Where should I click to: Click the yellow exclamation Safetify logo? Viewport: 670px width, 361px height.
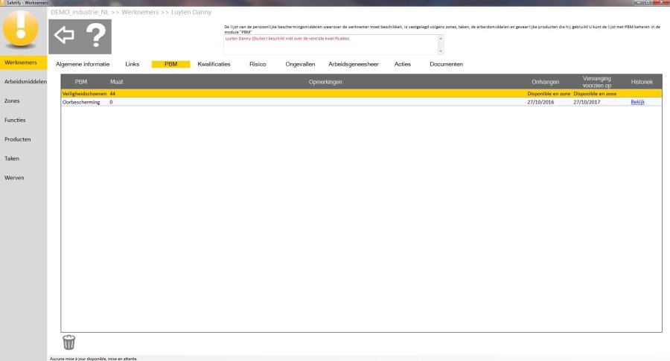point(21,28)
